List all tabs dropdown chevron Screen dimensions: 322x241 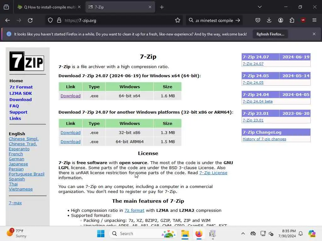pyautogui.click(x=260, y=7)
